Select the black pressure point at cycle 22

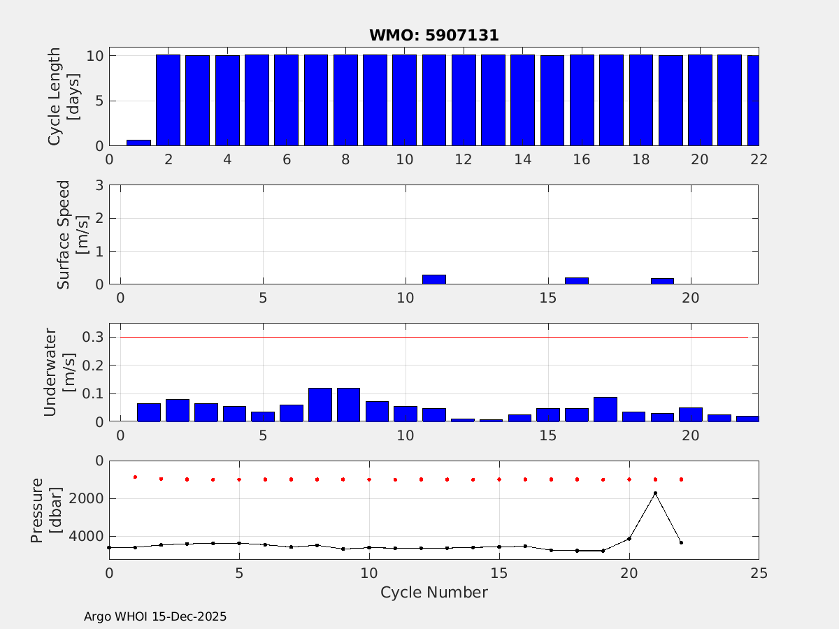click(x=681, y=542)
